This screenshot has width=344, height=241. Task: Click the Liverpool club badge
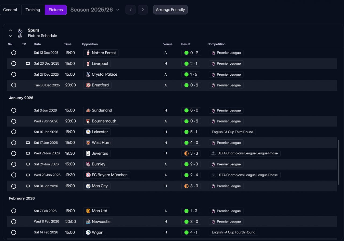pyautogui.click(x=88, y=64)
